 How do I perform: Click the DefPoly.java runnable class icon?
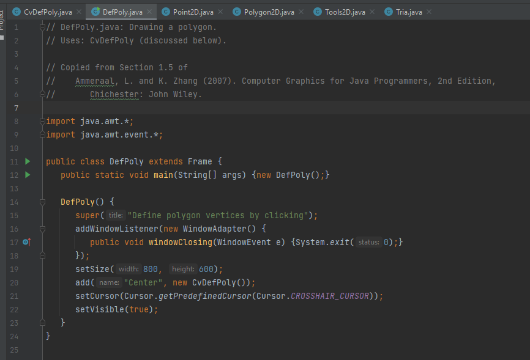[95, 12]
